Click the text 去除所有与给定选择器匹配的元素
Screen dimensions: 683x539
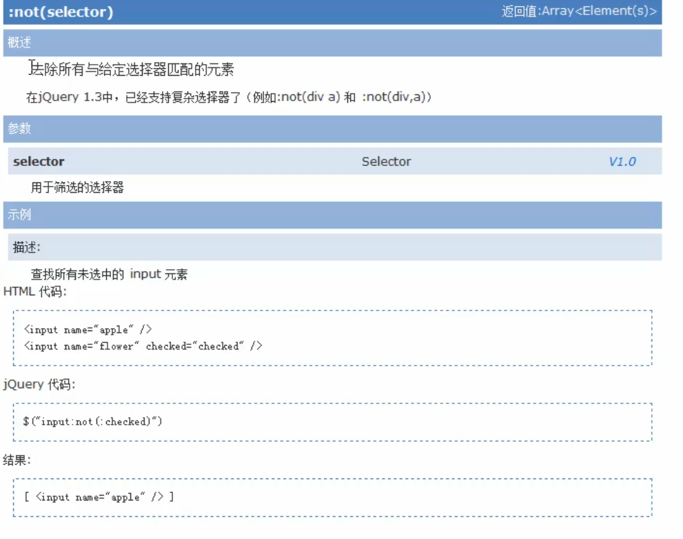click(132, 69)
